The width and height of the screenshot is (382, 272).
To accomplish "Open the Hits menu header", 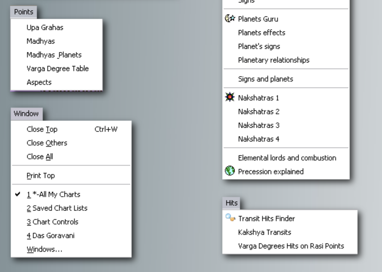I will (x=231, y=203).
